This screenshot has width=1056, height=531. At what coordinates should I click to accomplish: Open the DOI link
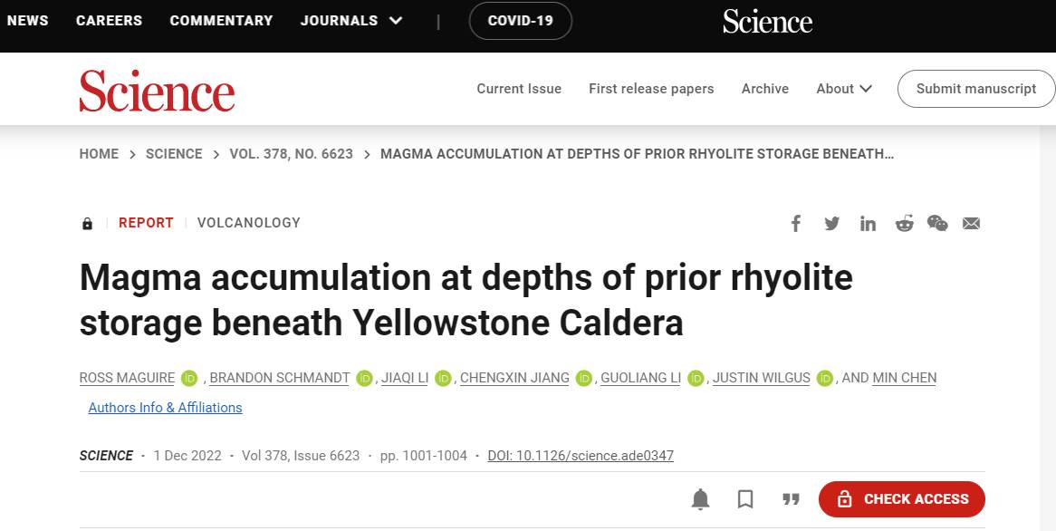(581, 456)
